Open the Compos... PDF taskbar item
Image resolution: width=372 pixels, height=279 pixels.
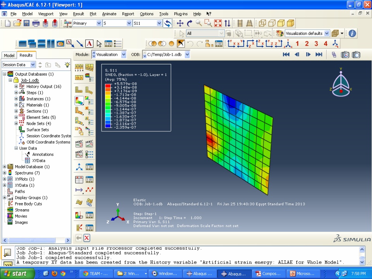coord(268,274)
